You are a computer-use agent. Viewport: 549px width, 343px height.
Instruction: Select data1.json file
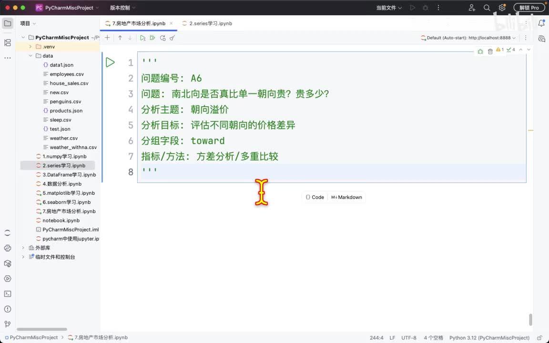click(58, 65)
